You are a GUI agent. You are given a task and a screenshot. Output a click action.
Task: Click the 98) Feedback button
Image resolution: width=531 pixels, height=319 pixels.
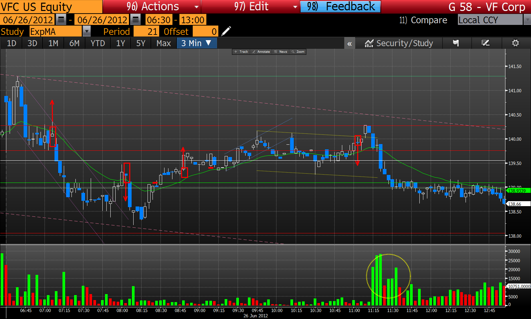pos(341,7)
